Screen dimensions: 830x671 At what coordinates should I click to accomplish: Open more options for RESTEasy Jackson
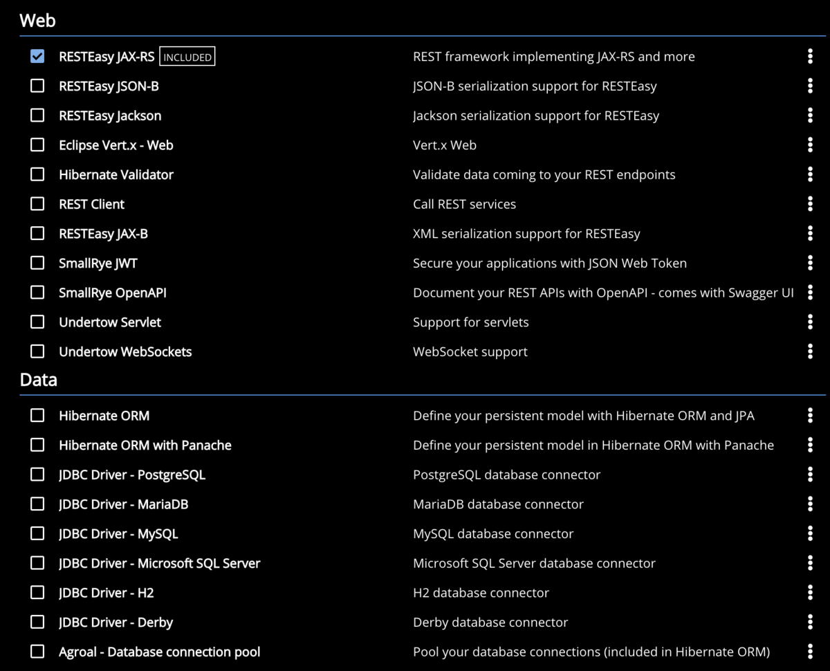point(810,116)
